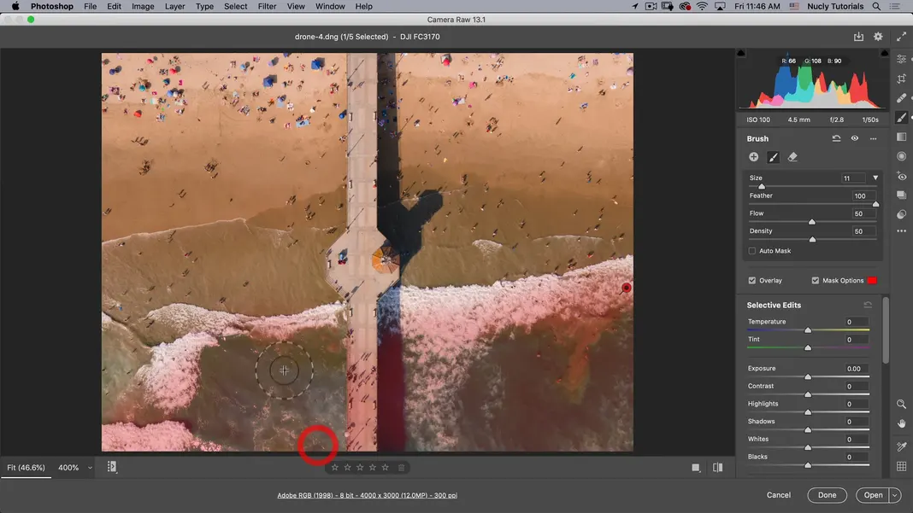Click the Flow slider handle
Viewport: 913px width, 513px height.
click(811, 222)
